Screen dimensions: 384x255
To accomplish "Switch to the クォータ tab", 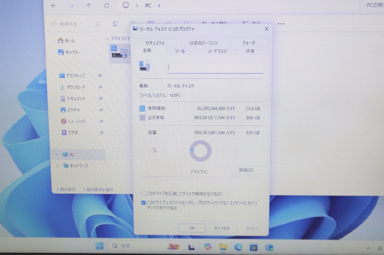I will pyautogui.click(x=249, y=43).
